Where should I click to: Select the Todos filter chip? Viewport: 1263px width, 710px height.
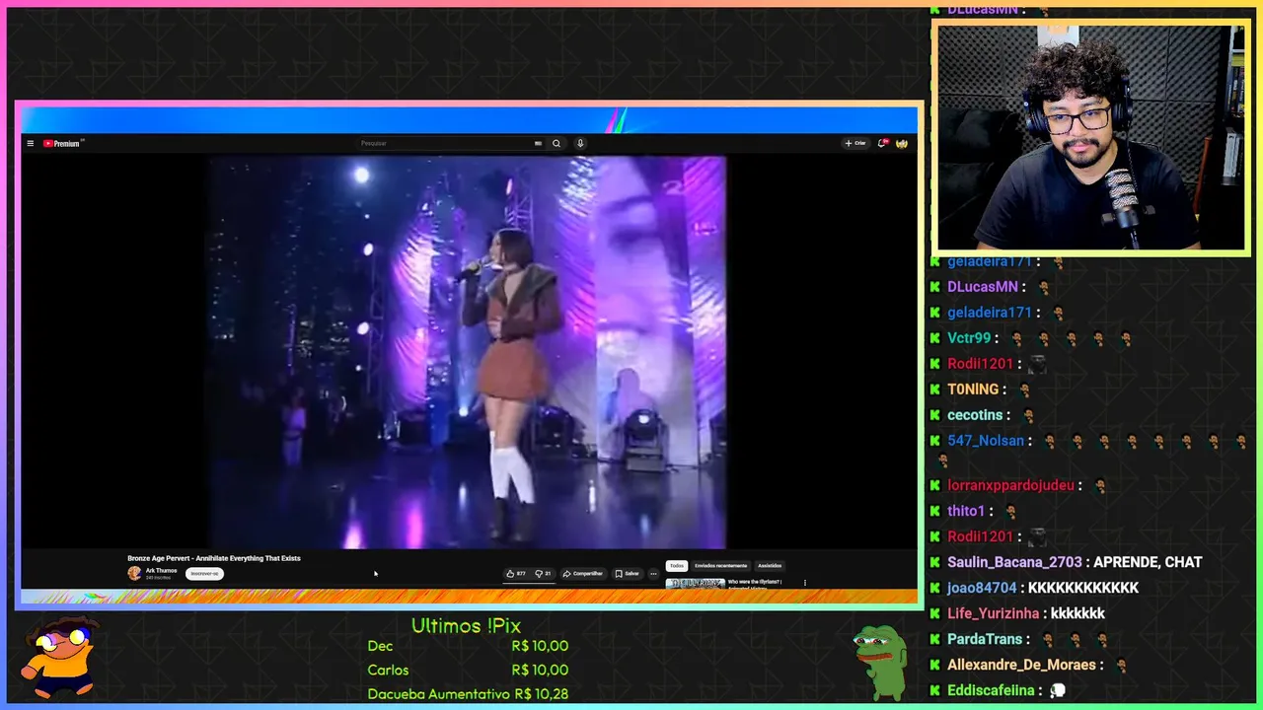coord(676,566)
